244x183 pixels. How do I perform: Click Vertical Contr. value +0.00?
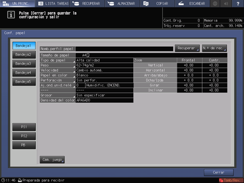tap(215, 65)
